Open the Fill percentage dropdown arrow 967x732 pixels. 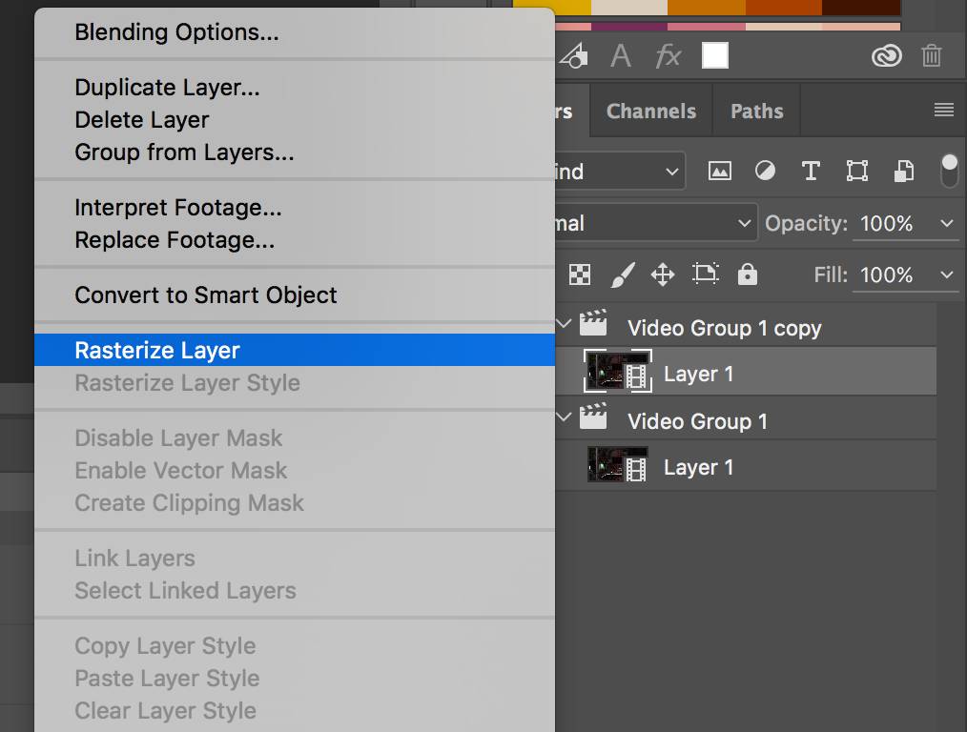pyautogui.click(x=946, y=275)
